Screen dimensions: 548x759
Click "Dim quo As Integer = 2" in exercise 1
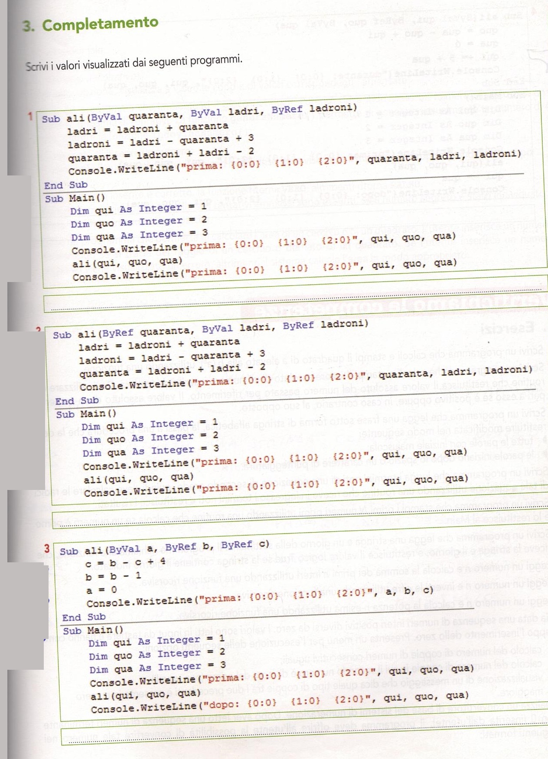[x=139, y=222]
